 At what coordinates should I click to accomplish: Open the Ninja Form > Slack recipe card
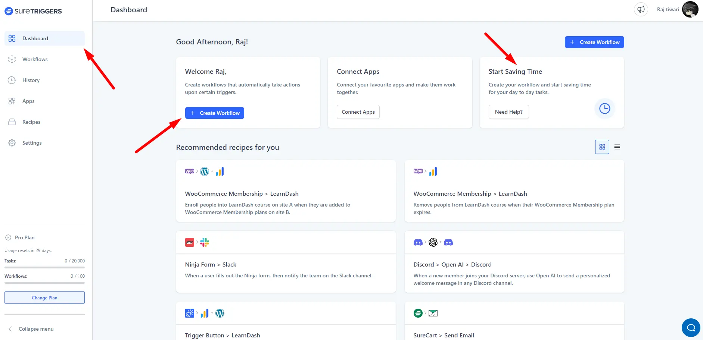coord(286,265)
